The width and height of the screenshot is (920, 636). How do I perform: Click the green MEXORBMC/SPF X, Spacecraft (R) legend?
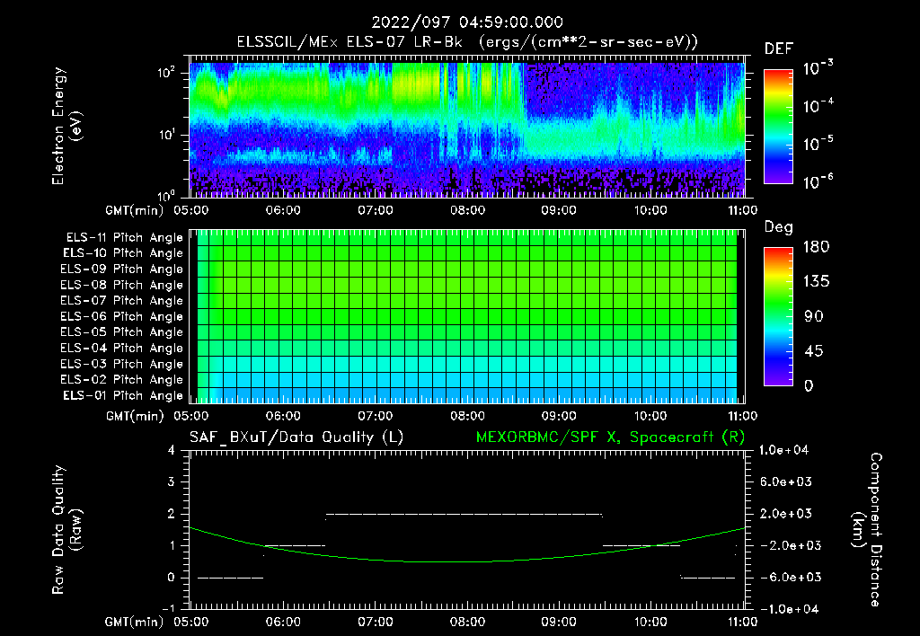point(610,437)
